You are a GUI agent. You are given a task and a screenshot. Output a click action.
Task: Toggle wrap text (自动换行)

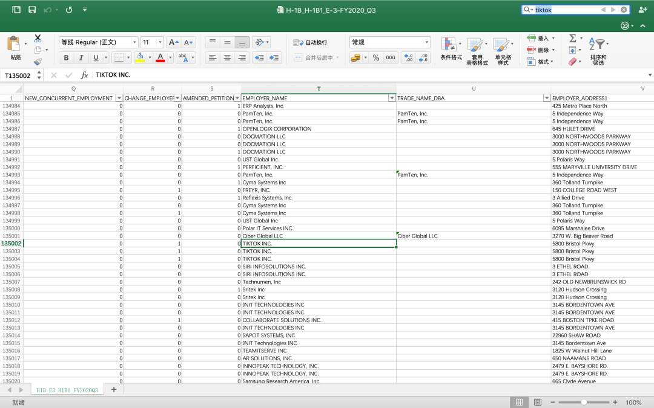tap(310, 42)
